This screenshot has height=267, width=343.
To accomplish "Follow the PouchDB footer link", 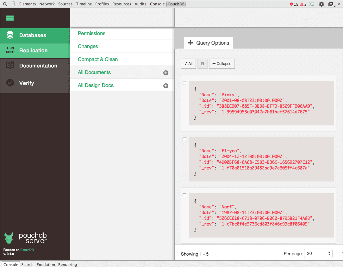I will pyautogui.click(x=27, y=250).
